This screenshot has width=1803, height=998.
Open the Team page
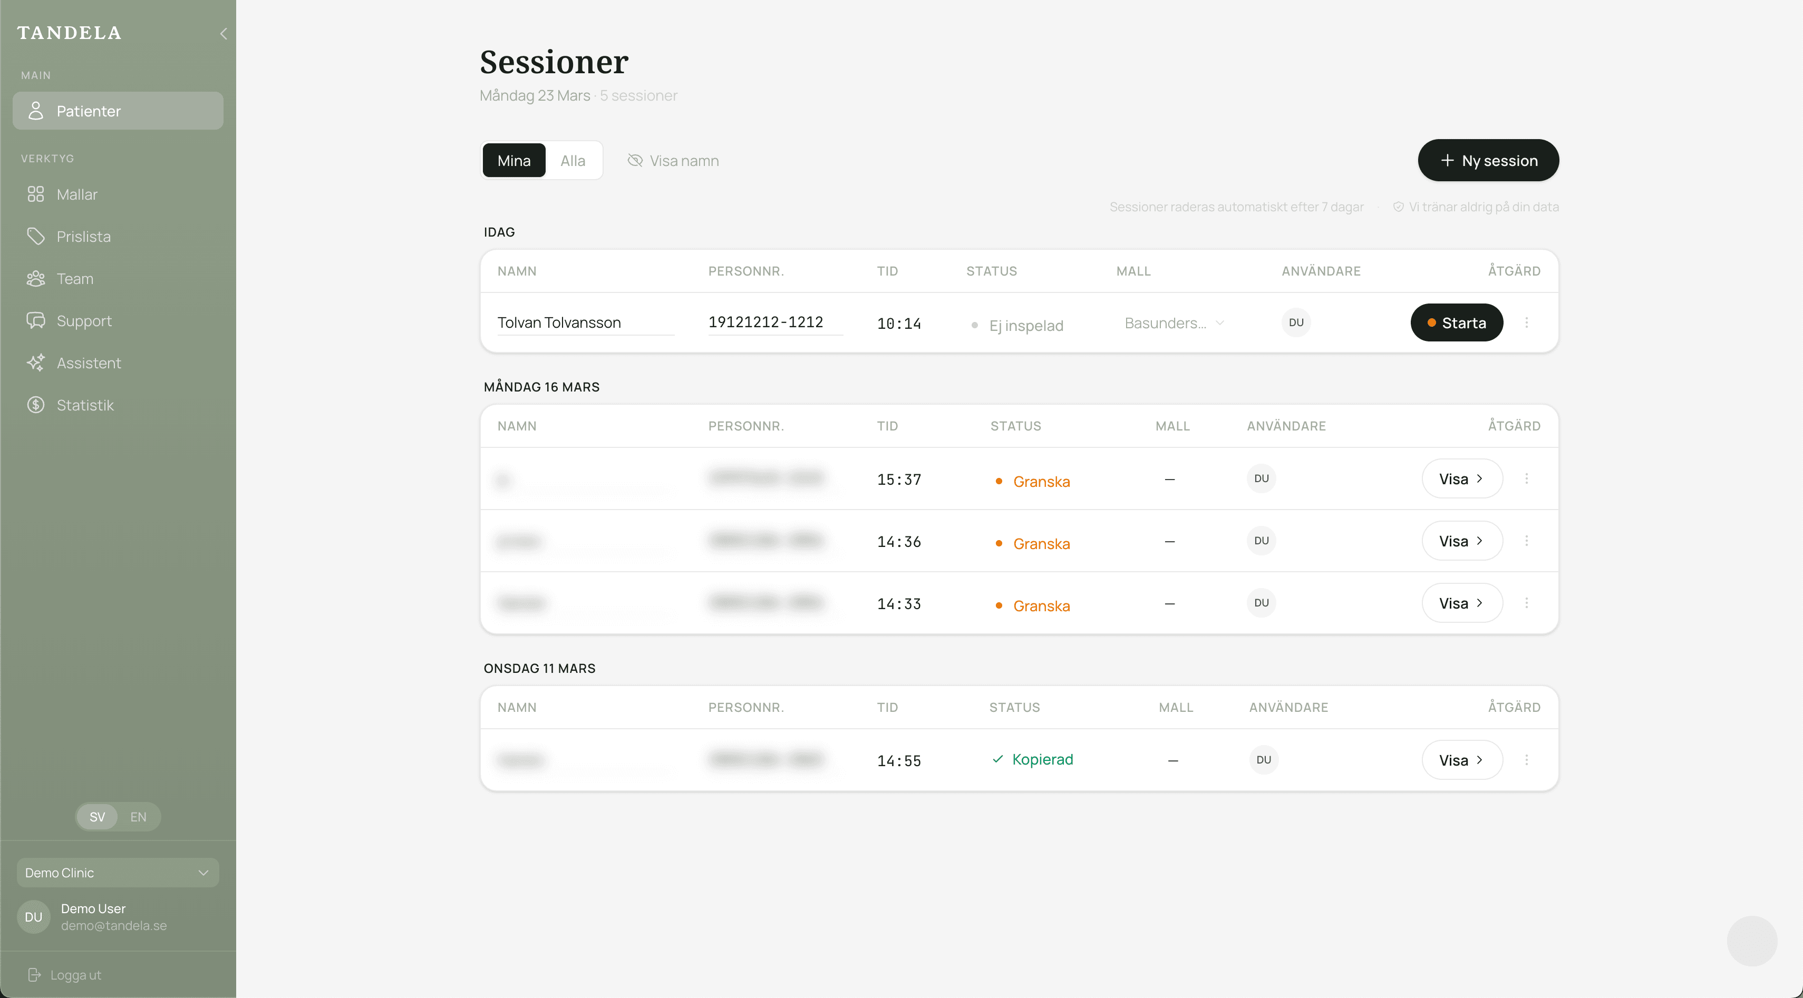point(118,278)
